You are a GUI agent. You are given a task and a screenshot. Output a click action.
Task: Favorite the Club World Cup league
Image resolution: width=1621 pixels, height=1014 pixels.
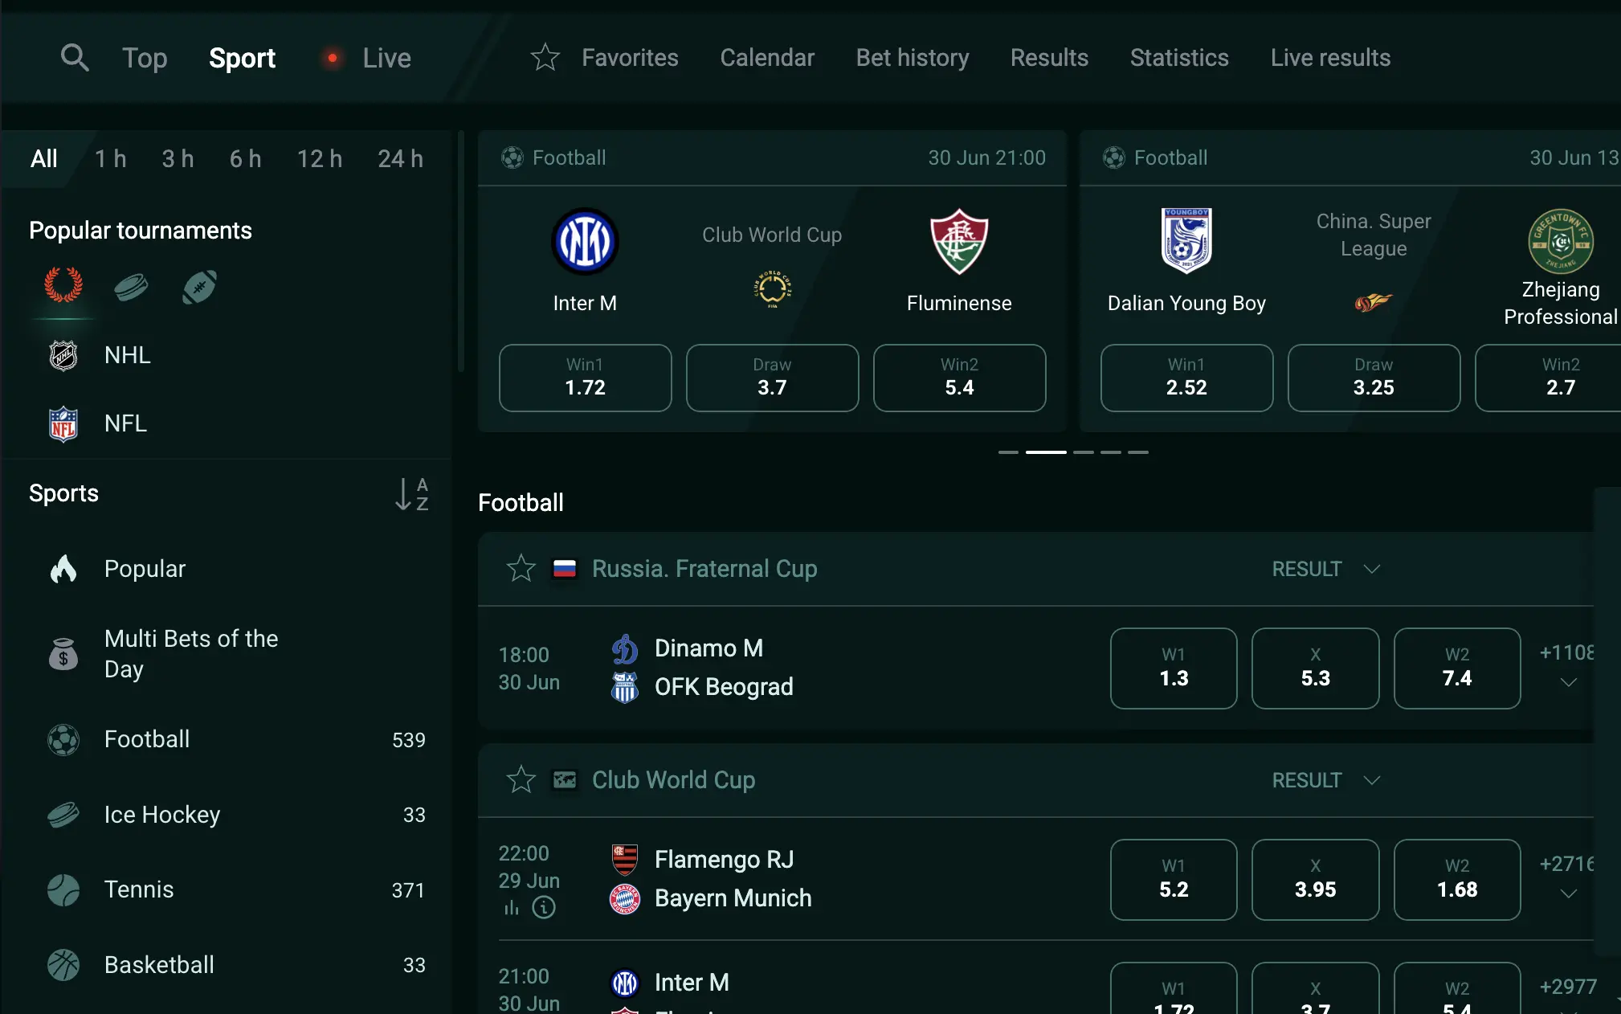[521, 780]
